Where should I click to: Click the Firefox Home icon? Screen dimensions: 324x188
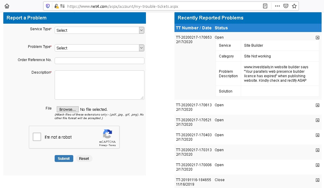click(x=7, y=6)
